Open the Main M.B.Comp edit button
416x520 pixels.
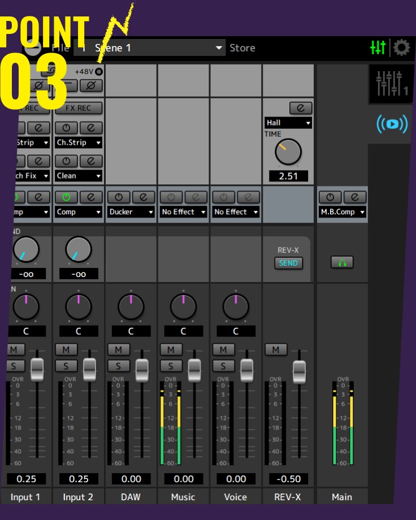pos(355,197)
